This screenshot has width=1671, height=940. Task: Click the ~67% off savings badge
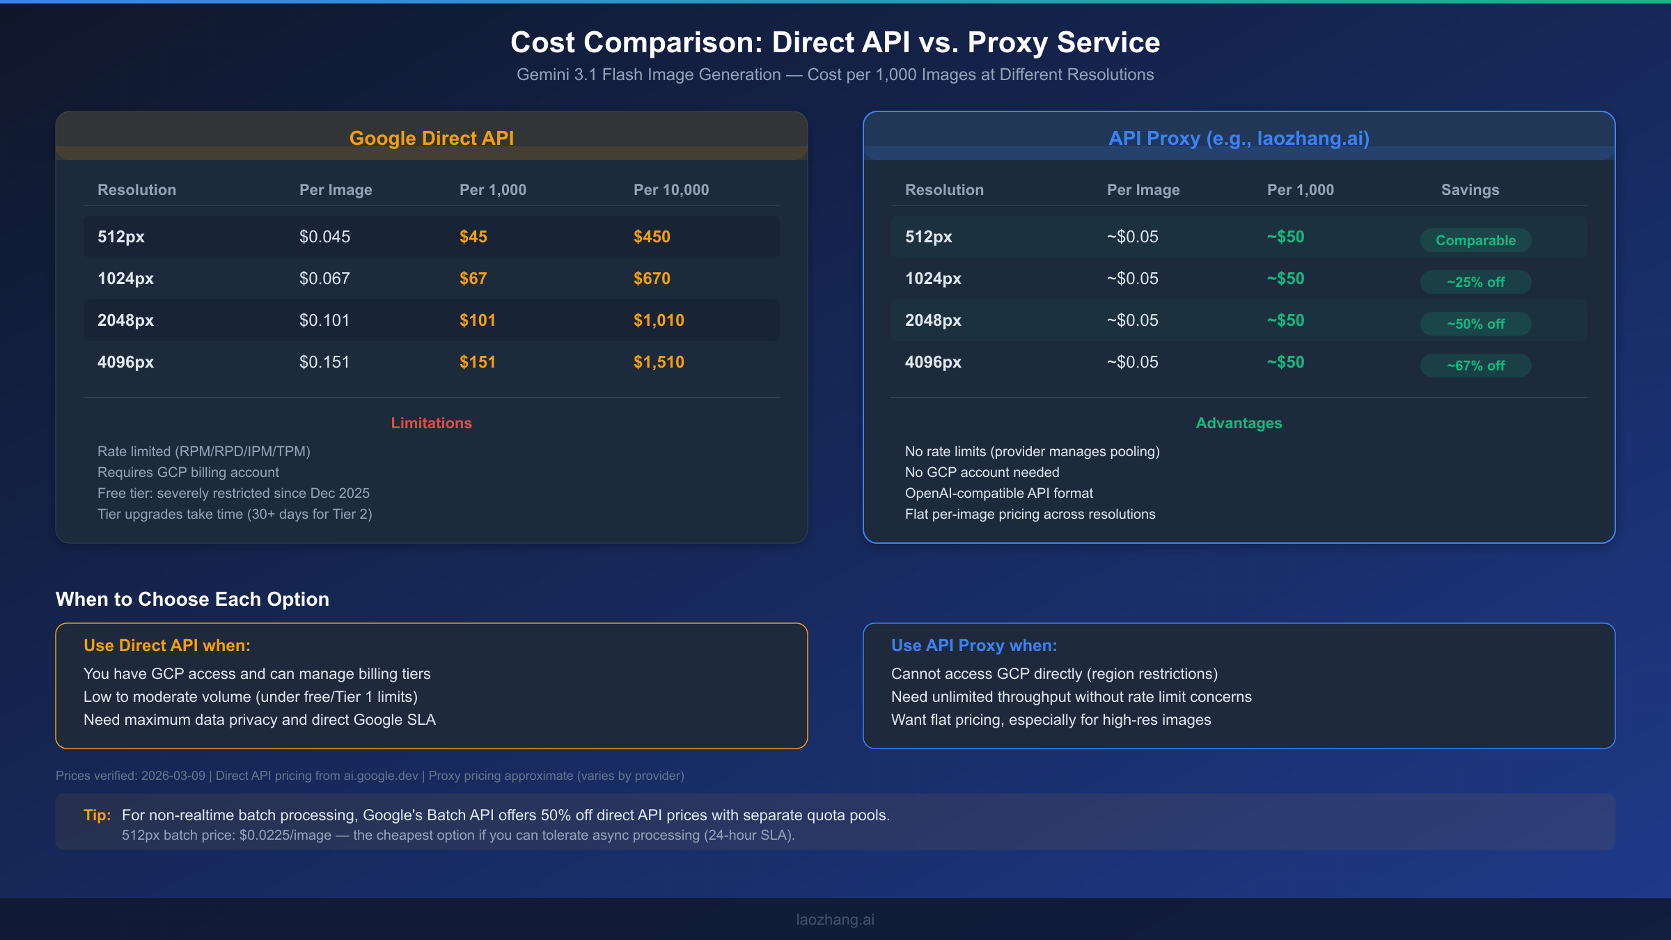point(1475,365)
